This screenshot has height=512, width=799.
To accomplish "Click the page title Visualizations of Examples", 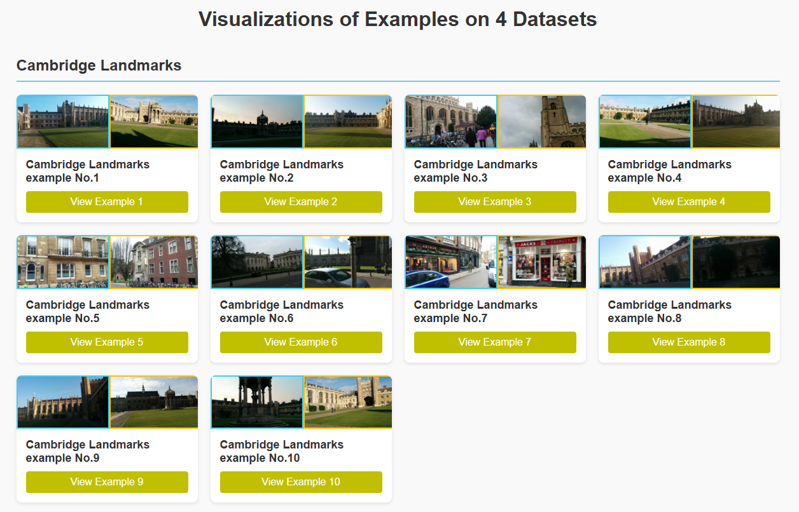I will [x=398, y=20].
